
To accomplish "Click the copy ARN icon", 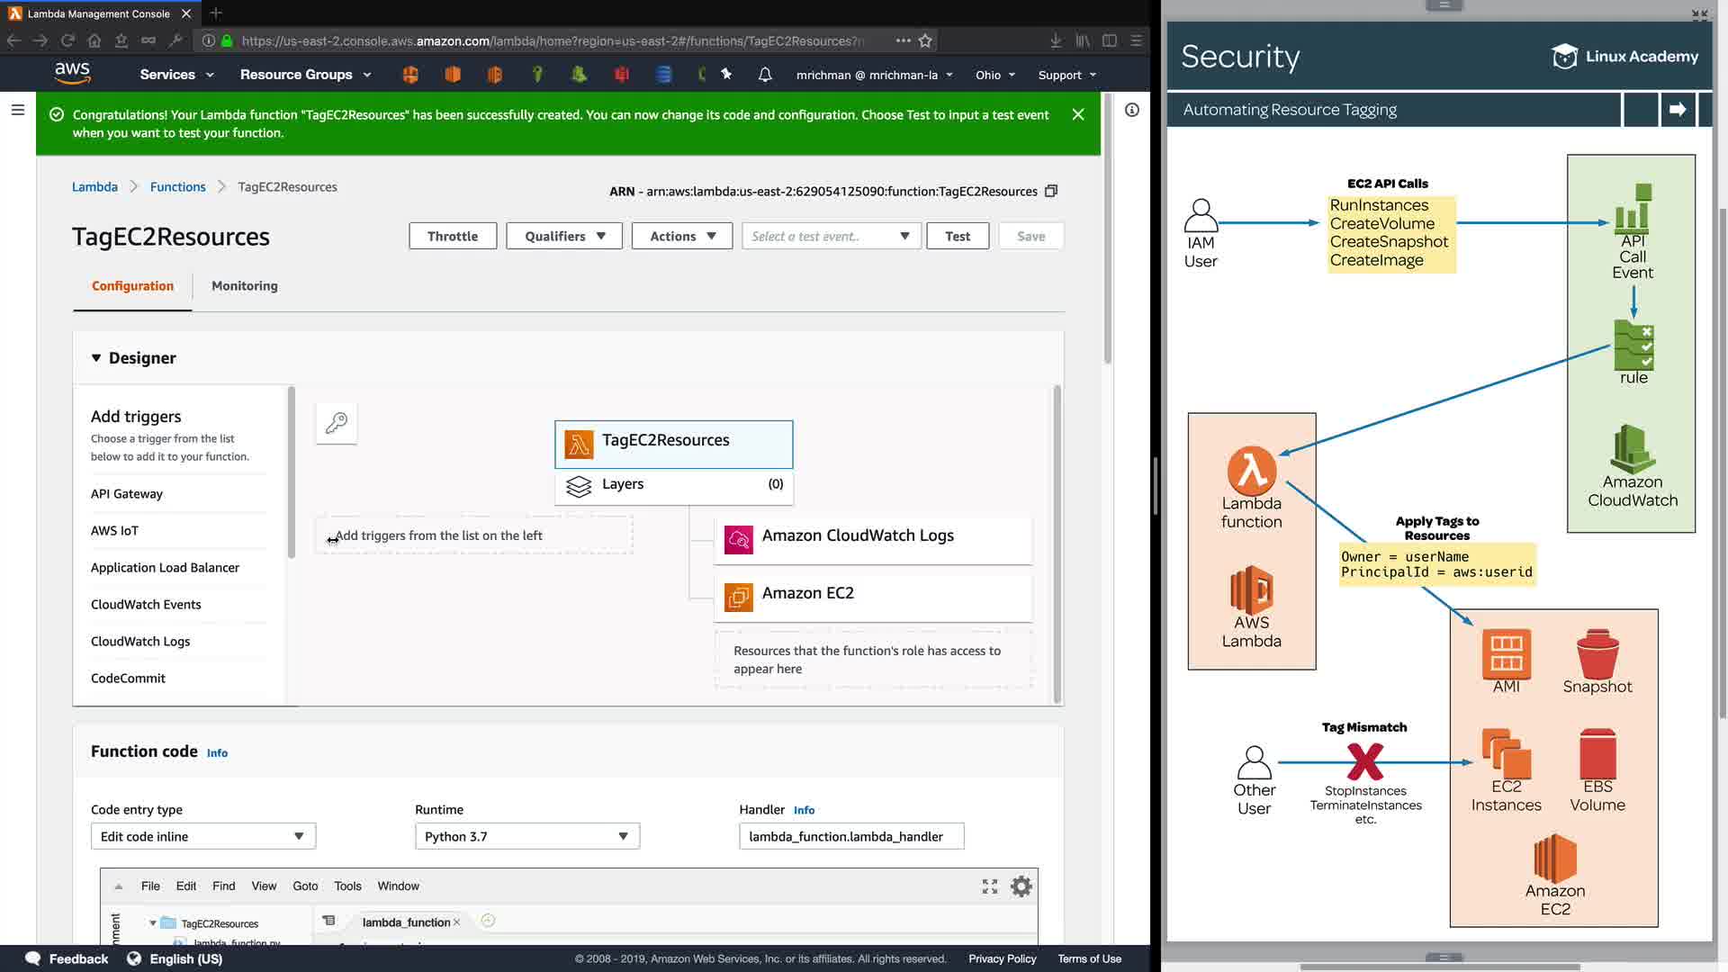I will (x=1050, y=191).
